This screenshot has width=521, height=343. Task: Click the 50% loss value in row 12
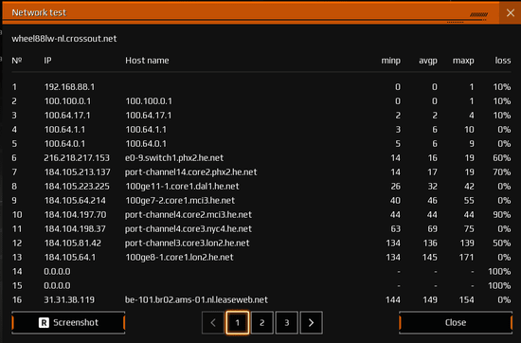pos(502,244)
